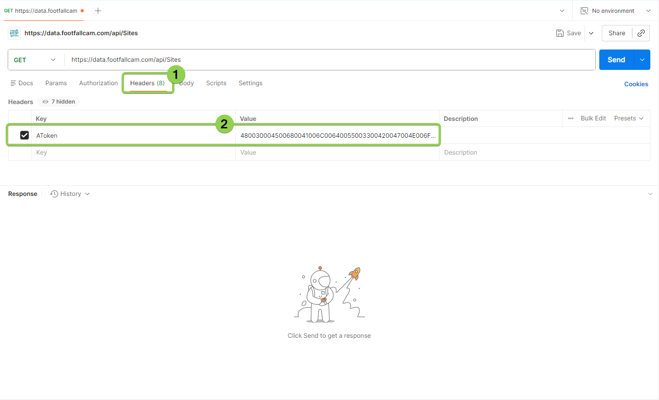The height and width of the screenshot is (400, 659).
Task: Open a new request tab with plus icon
Action: click(98, 11)
